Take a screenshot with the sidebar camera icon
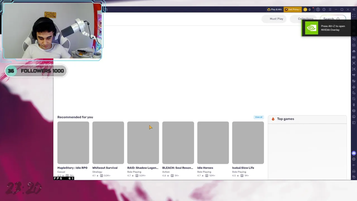 coord(354,63)
